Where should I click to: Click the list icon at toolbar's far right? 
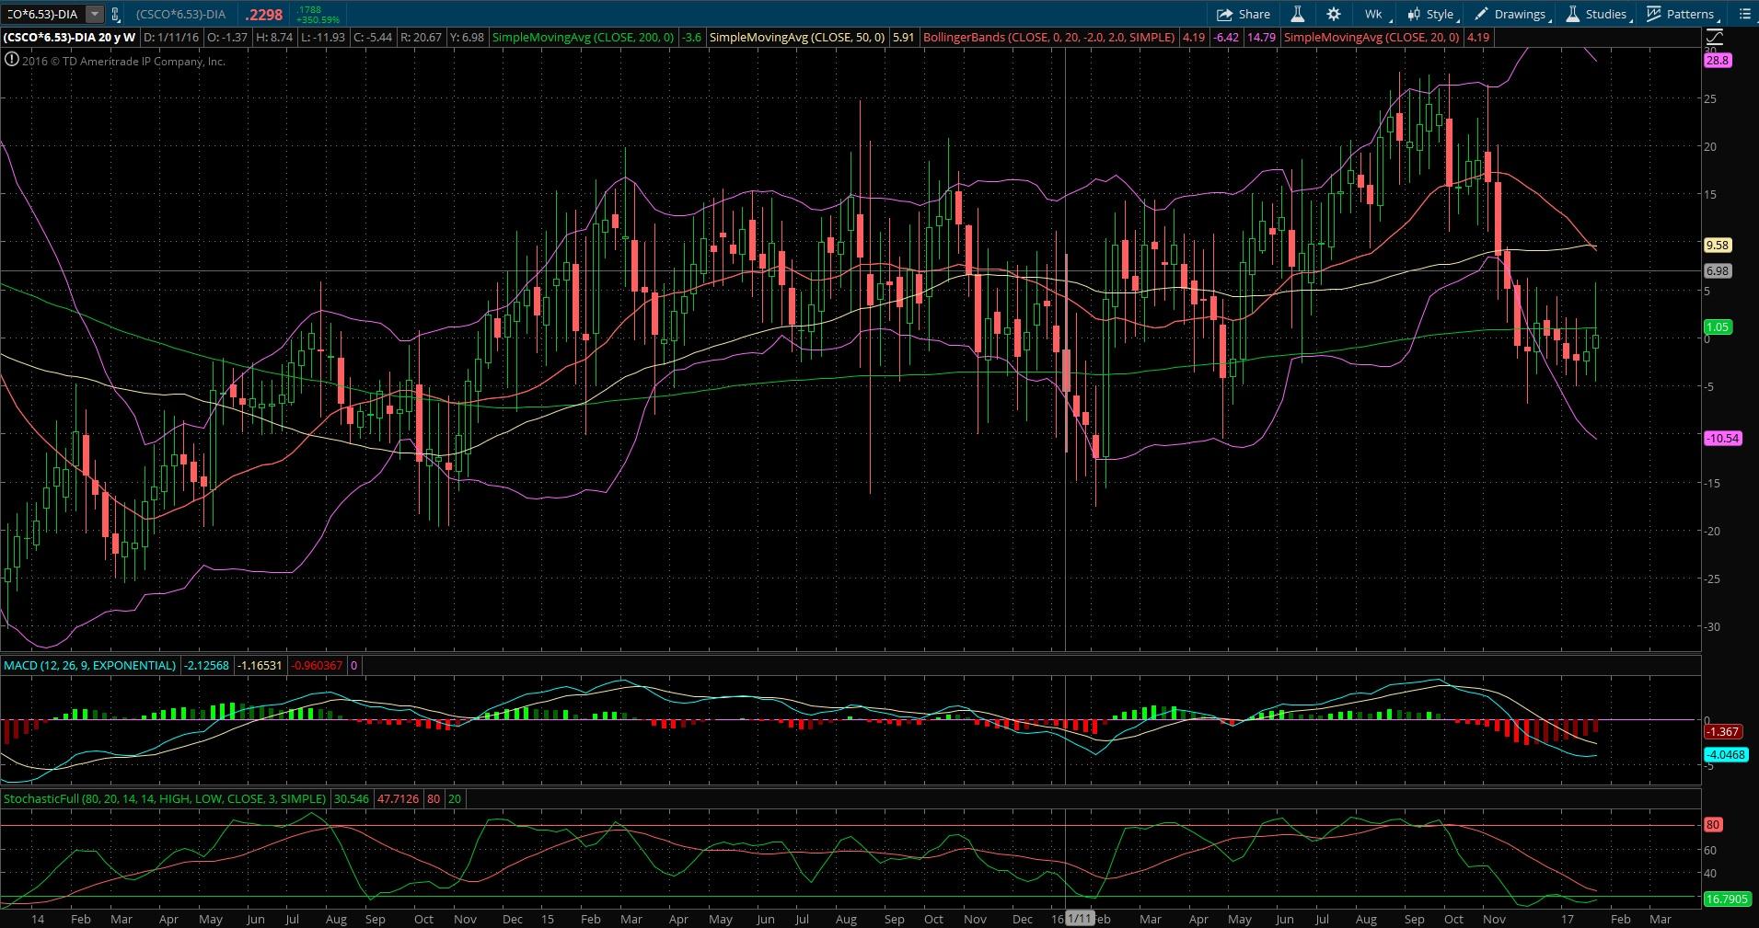(x=1744, y=14)
